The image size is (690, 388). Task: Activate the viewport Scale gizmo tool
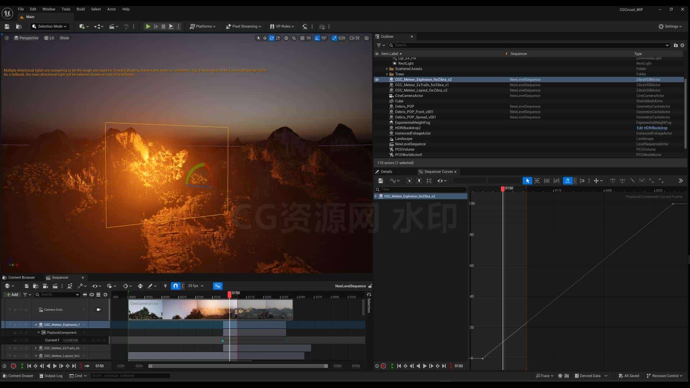pyautogui.click(x=278, y=38)
